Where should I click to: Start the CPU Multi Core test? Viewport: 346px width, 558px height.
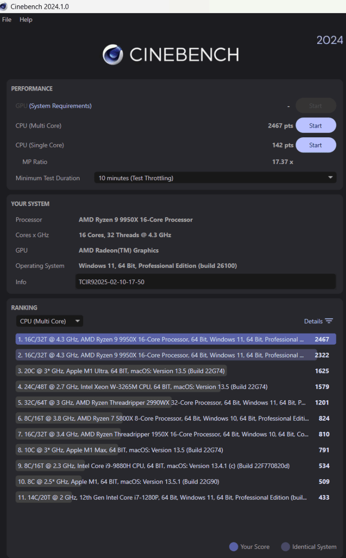point(315,125)
